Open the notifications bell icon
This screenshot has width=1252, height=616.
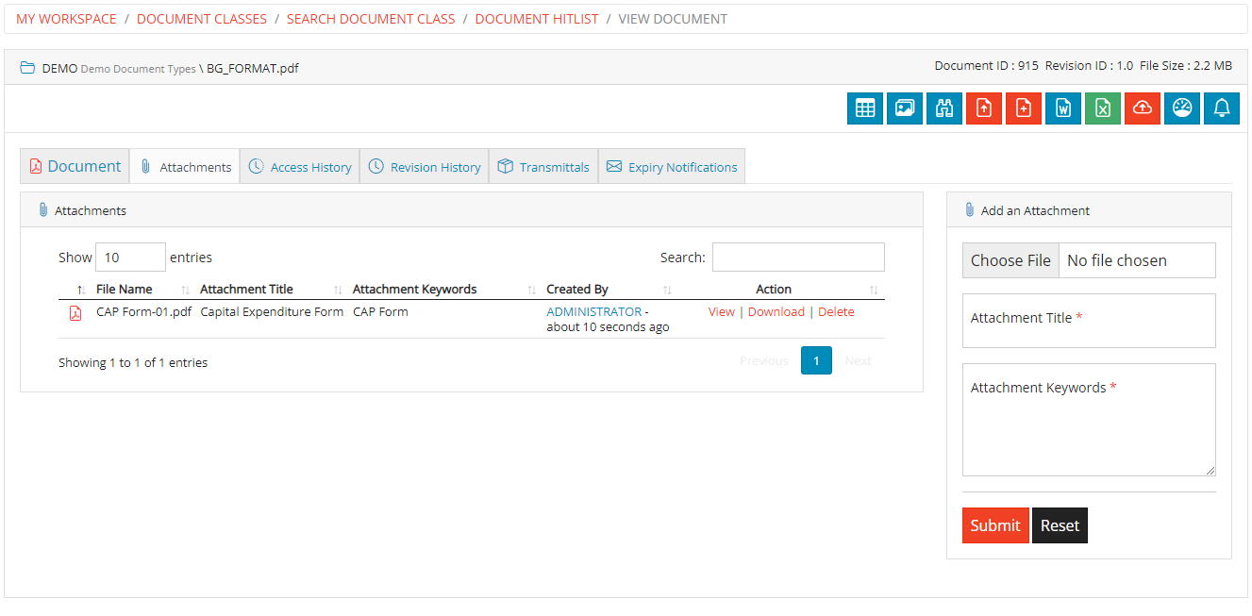[x=1222, y=108]
